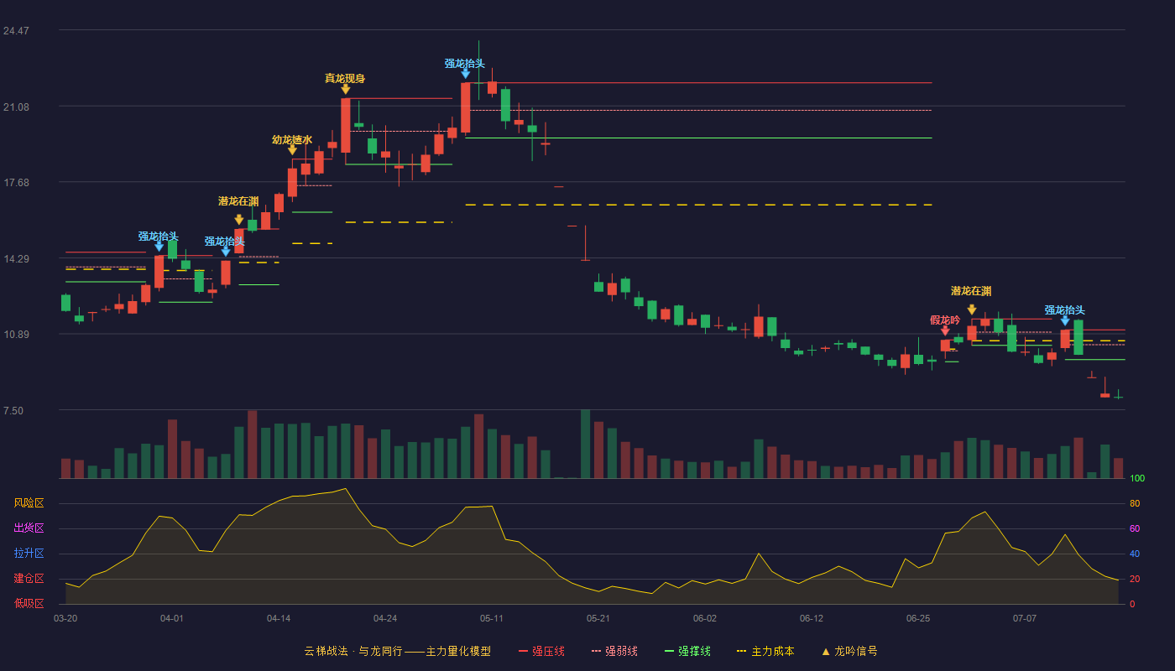This screenshot has width=1175, height=671.
Task: Click the 风险区 zone label
Action: 29,503
